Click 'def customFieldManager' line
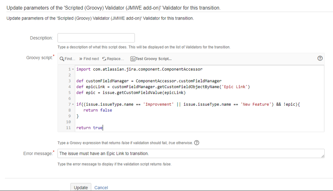The image size is (333, 191). point(149,81)
